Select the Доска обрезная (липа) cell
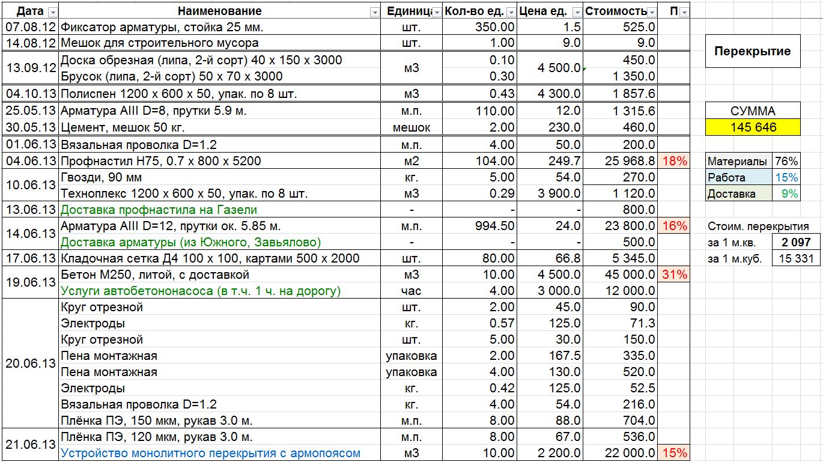 click(x=220, y=60)
